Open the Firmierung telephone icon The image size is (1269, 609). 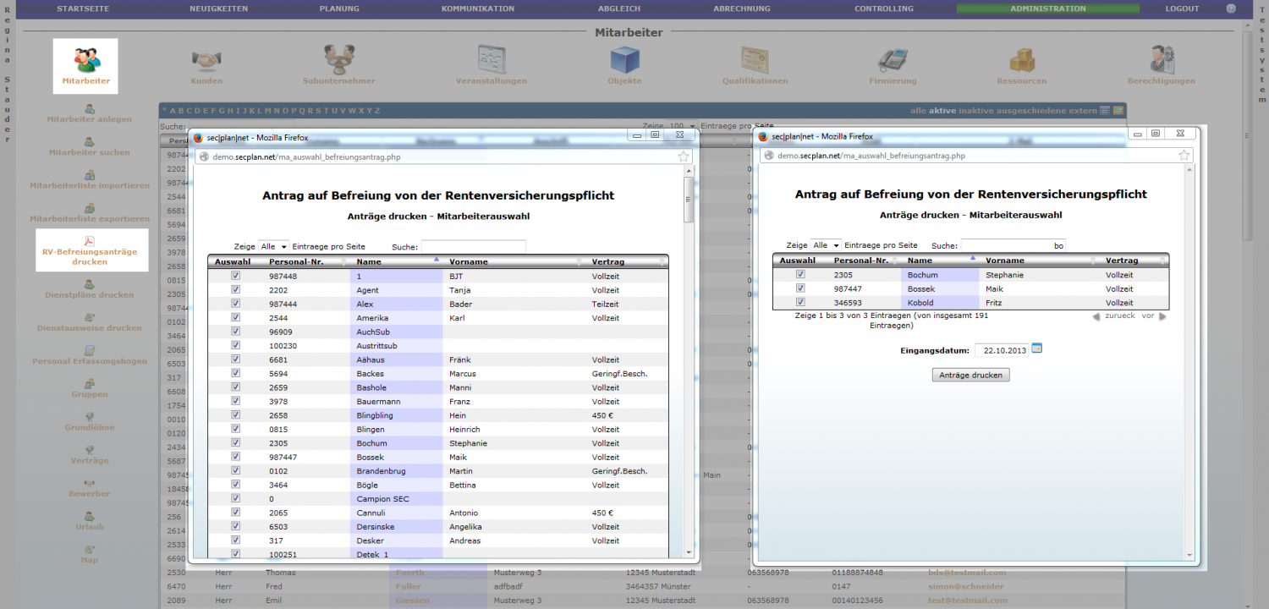[893, 59]
